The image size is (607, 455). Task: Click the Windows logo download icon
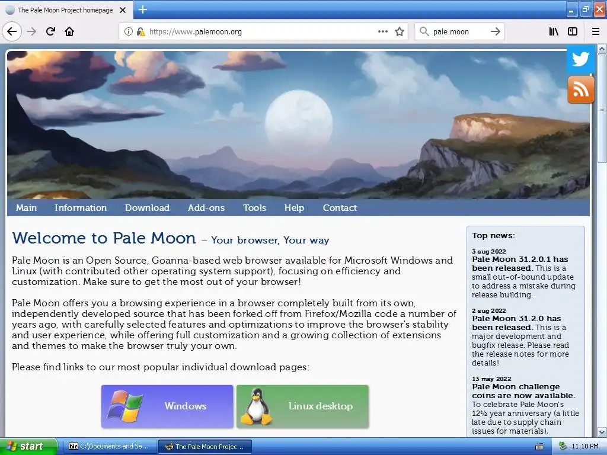coord(125,406)
